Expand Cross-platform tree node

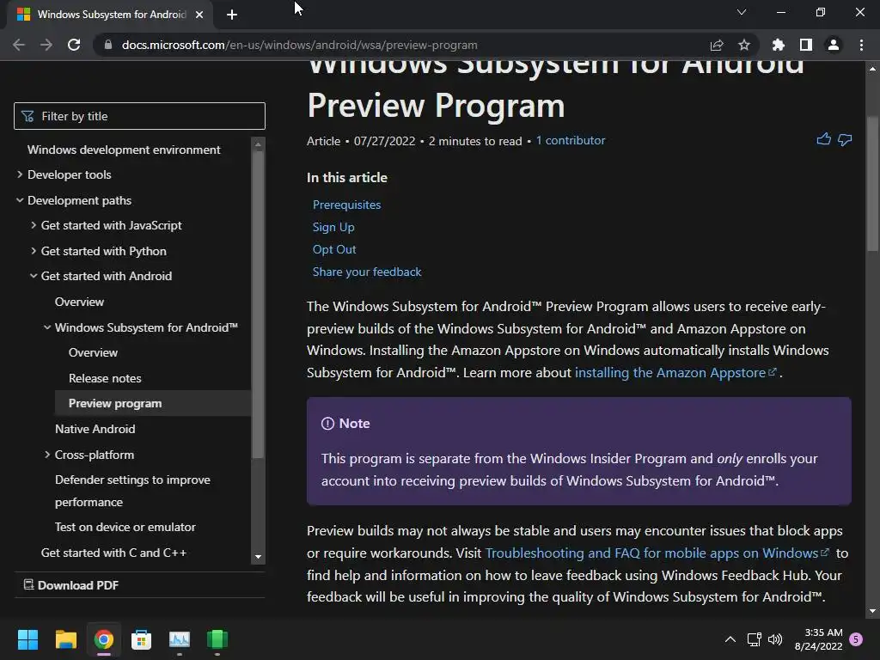pos(47,455)
